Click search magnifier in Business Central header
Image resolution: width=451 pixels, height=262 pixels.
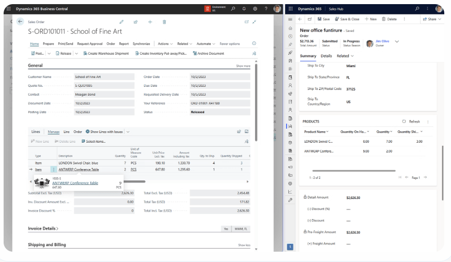point(233,9)
